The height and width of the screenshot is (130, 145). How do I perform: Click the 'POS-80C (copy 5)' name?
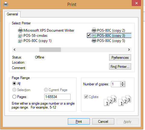[x=111, y=41]
